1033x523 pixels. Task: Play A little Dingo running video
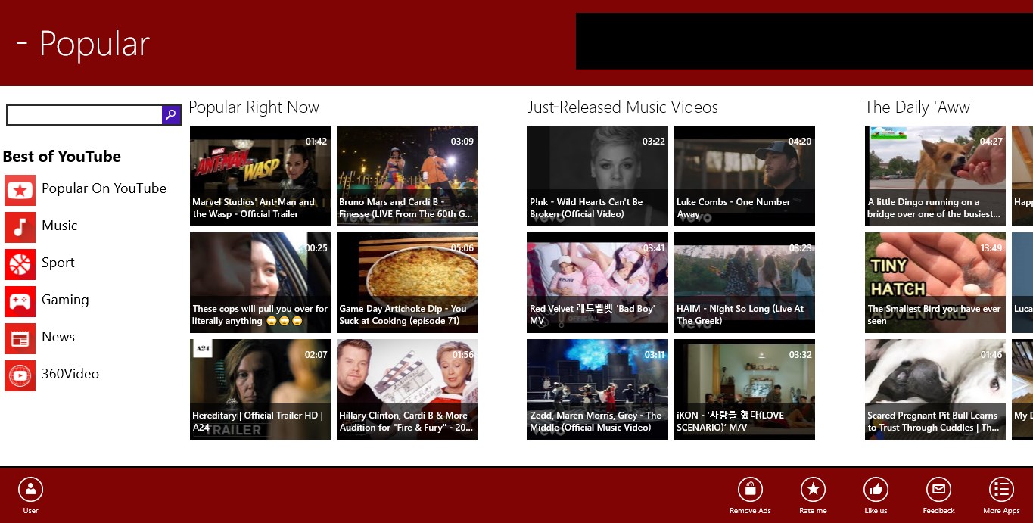click(x=935, y=176)
